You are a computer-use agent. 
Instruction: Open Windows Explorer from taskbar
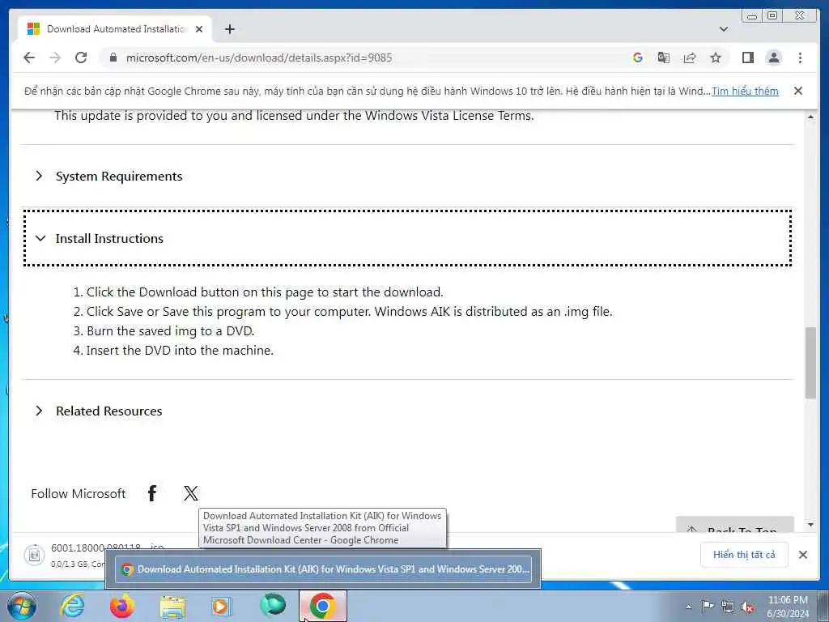(x=172, y=606)
